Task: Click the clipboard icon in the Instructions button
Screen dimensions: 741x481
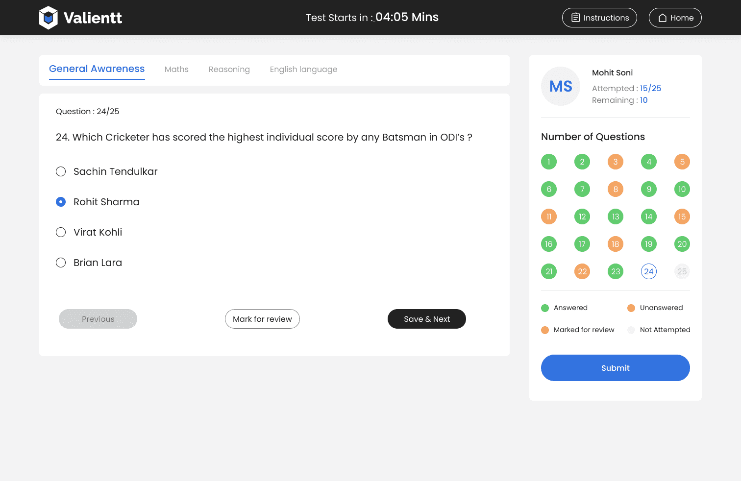Action: 576,18
